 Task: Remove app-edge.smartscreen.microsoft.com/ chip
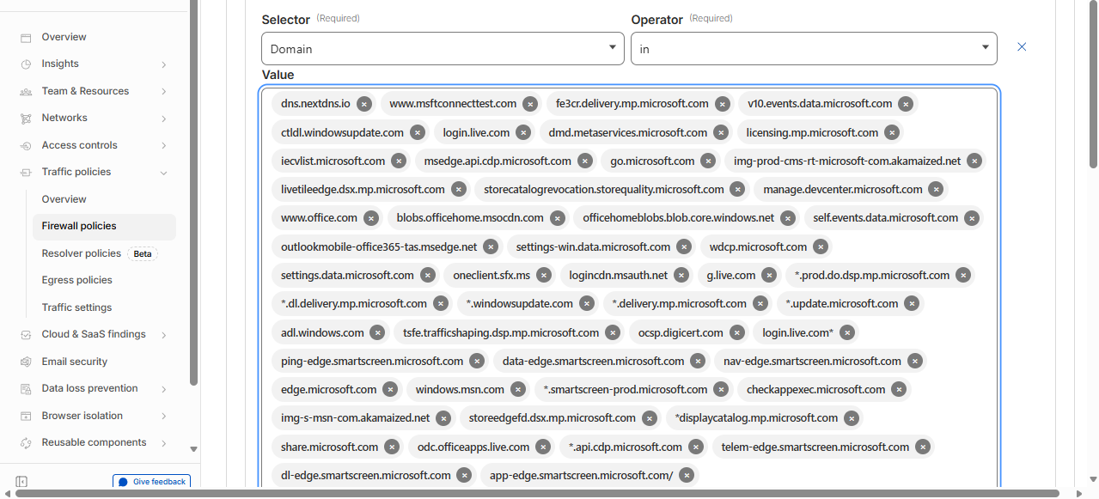(687, 475)
